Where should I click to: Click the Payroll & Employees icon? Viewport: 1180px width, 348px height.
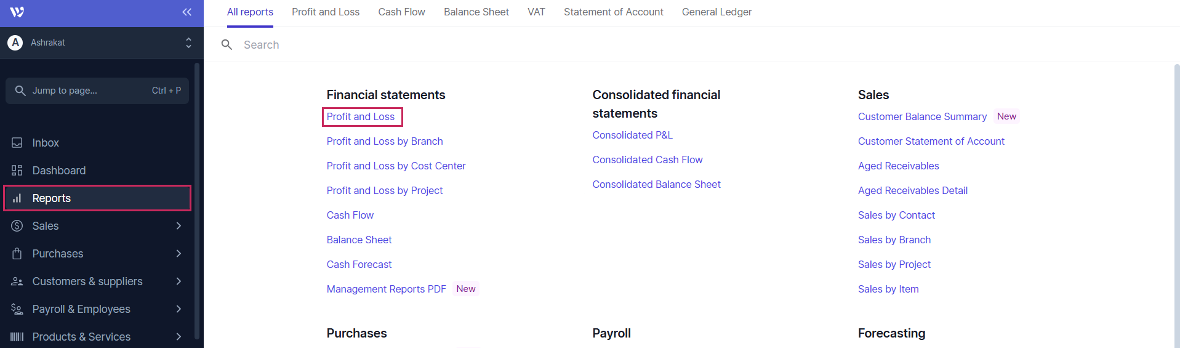(17, 309)
